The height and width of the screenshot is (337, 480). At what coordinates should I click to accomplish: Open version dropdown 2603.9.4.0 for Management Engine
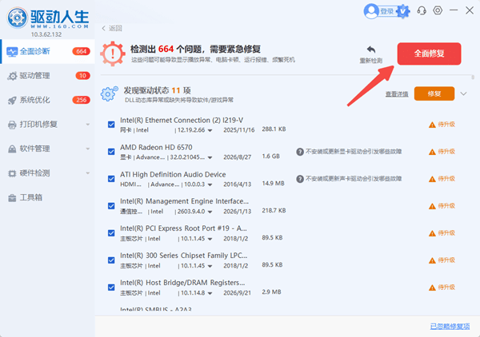[x=210, y=212]
